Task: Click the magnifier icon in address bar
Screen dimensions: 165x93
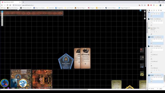Action: click(142, 5)
